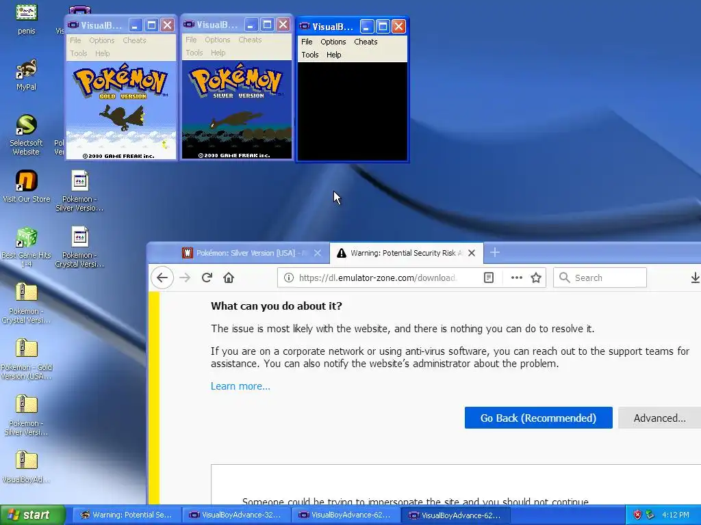Open Best Game Hits 1-4 desktop shortcut

point(27,247)
